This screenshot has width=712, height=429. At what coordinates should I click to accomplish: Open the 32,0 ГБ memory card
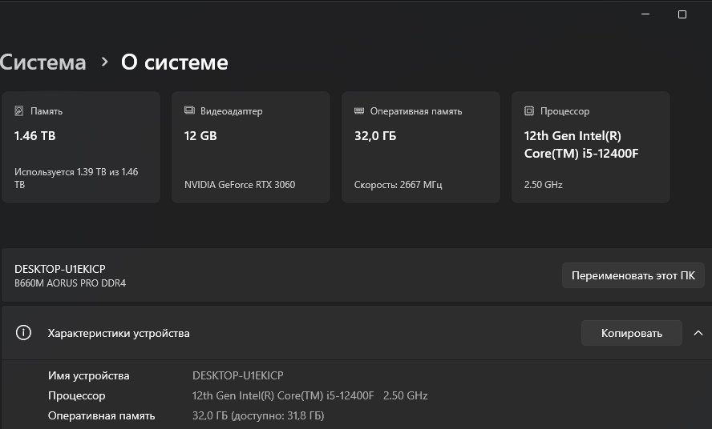(x=421, y=147)
